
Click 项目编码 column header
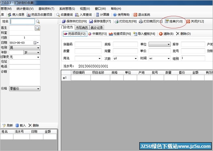pyautogui.click(x=81, y=72)
